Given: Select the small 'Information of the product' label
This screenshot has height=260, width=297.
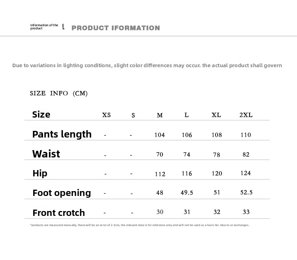Looking at the screenshot, I should [44, 27].
